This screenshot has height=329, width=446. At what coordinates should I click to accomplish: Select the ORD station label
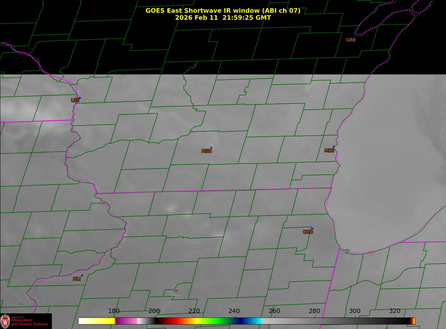click(x=308, y=232)
